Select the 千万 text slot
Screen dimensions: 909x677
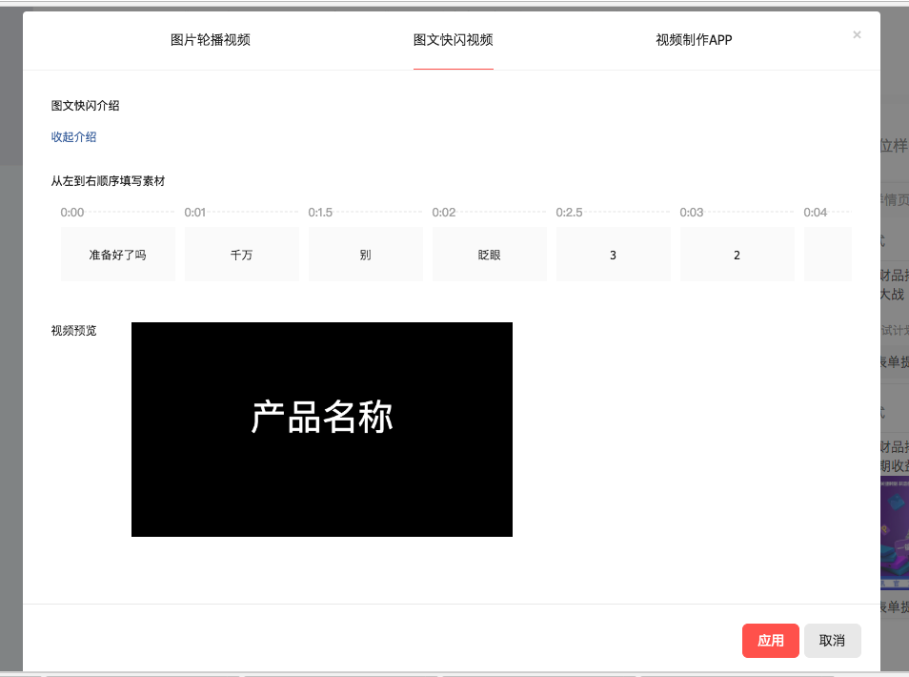241,255
